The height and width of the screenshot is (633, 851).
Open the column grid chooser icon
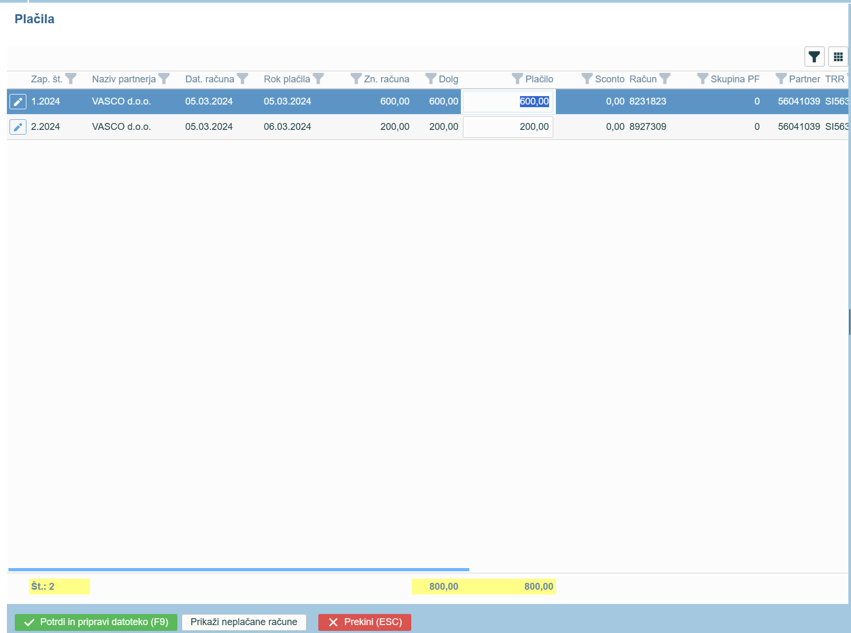tap(838, 56)
